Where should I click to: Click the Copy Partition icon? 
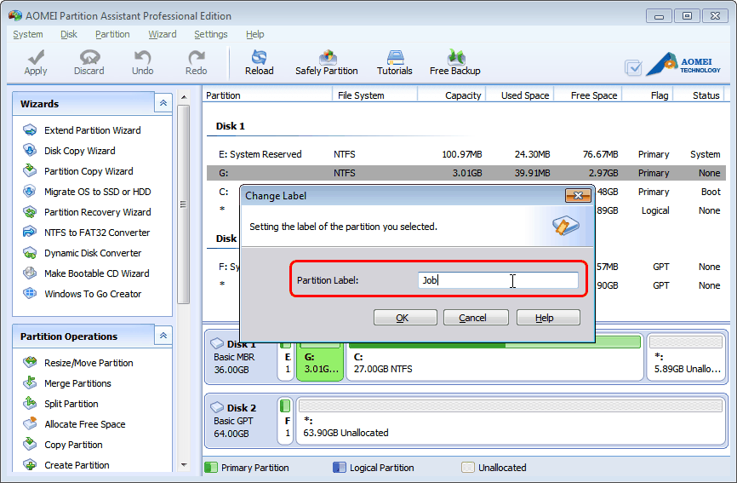tap(30, 444)
